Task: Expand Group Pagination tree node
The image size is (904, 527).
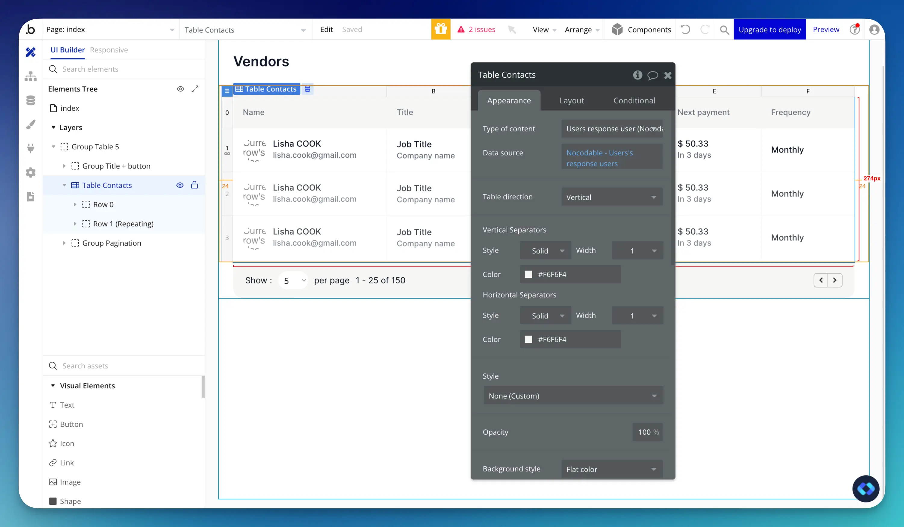Action: pyautogui.click(x=64, y=243)
